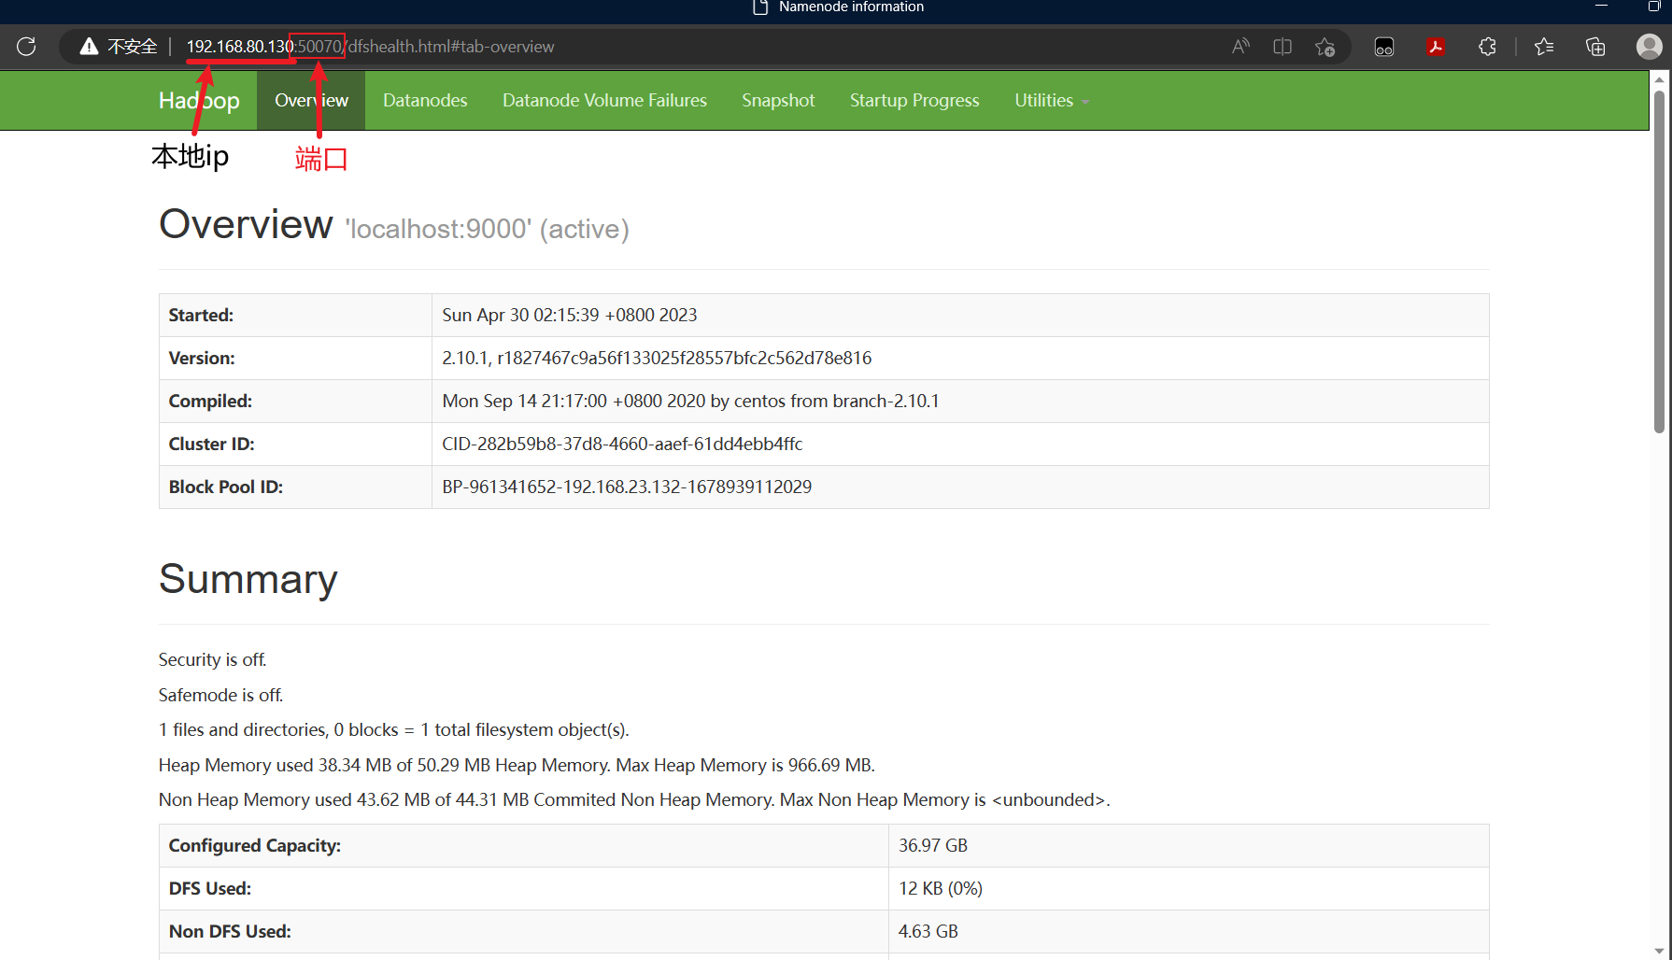Click the Heap Memory used line
The height and width of the screenshot is (960, 1672).
517,765
